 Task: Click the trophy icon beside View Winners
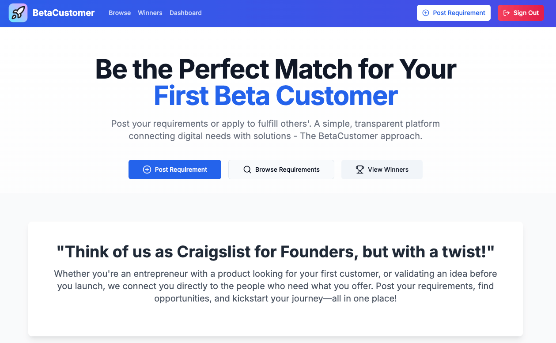360,170
